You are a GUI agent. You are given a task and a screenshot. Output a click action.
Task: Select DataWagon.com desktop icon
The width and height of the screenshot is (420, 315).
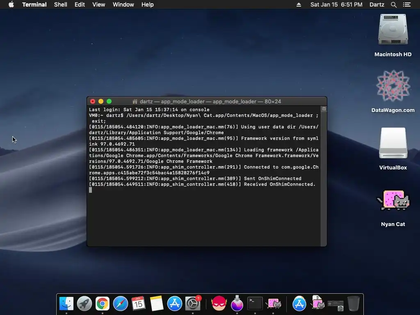point(393,86)
